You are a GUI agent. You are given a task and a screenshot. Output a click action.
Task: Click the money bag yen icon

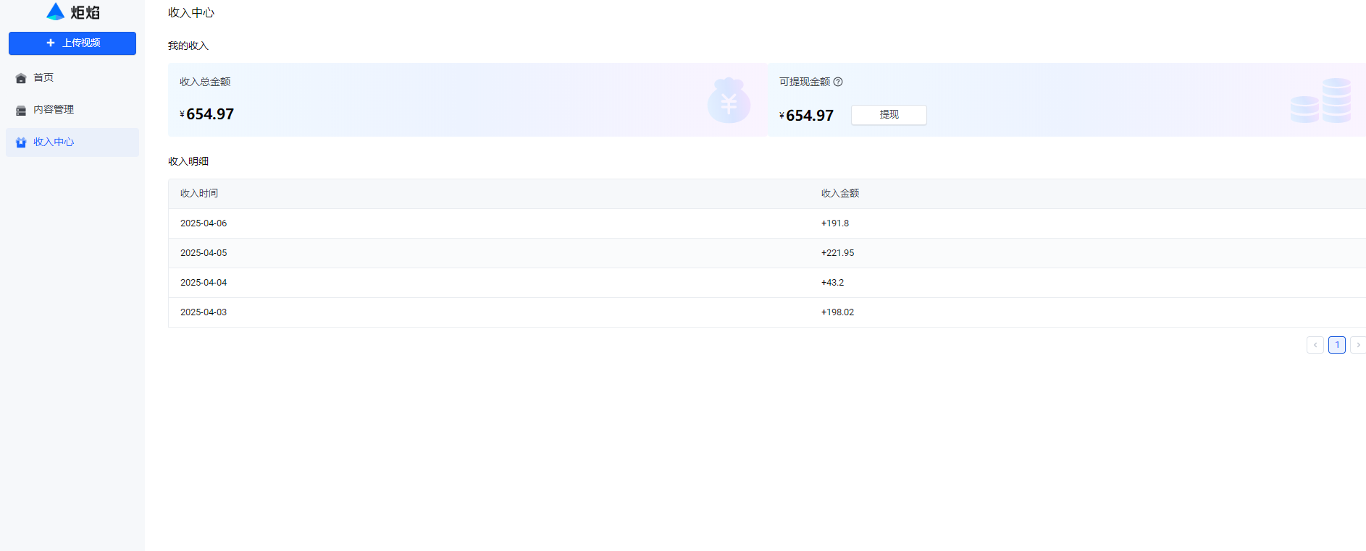tap(729, 101)
